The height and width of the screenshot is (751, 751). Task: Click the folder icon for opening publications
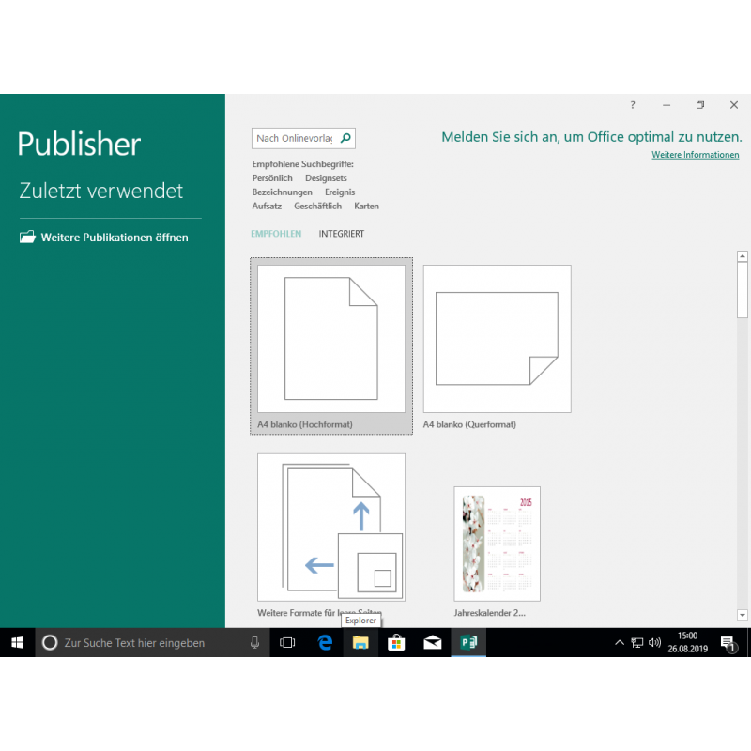(x=27, y=238)
